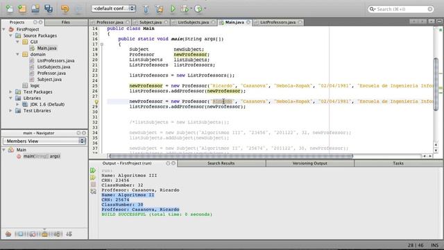The height and width of the screenshot is (250, 444).
Task: Click the editor vertical scrollbar thumb
Action: tap(436, 84)
